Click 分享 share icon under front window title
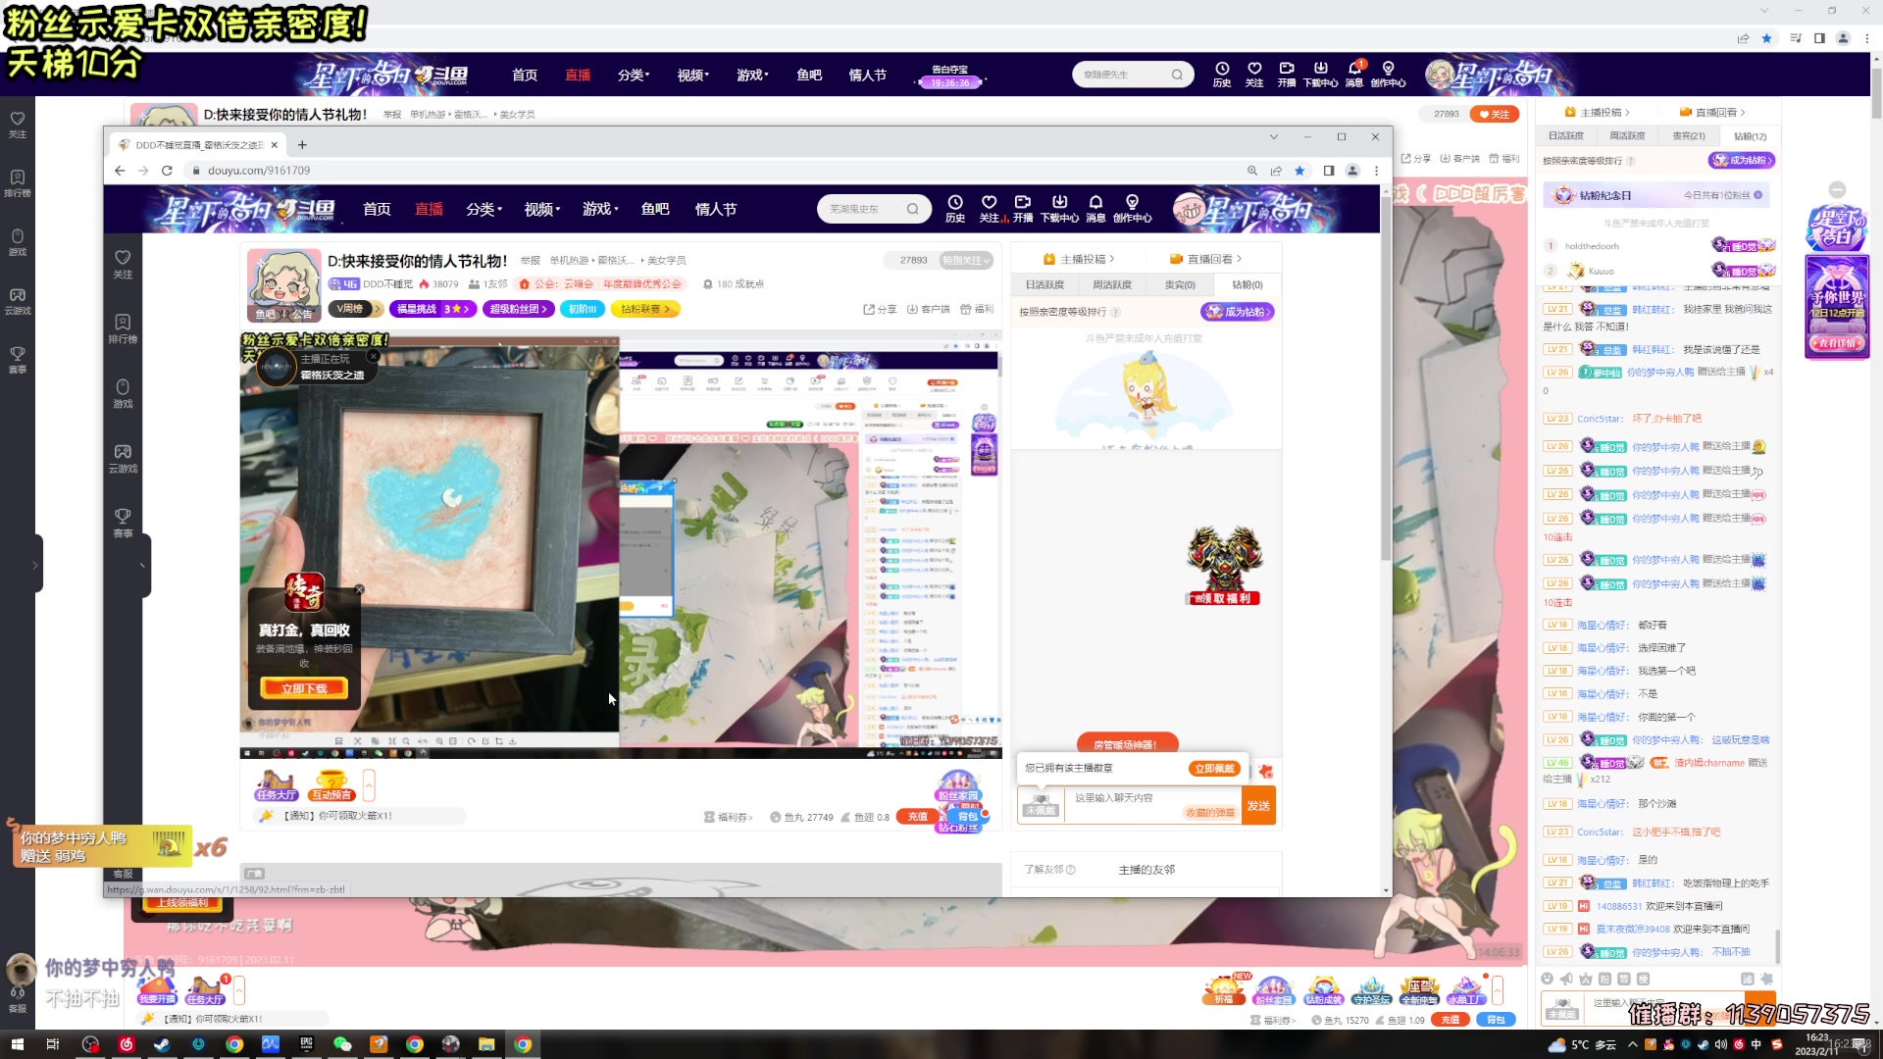The height and width of the screenshot is (1059, 1883). pos(880,309)
